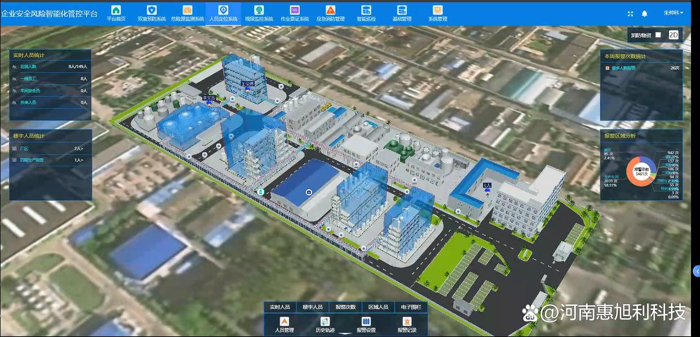
Task: Toggle the 最多人数报警 legend checkbox
Action: pos(608,68)
